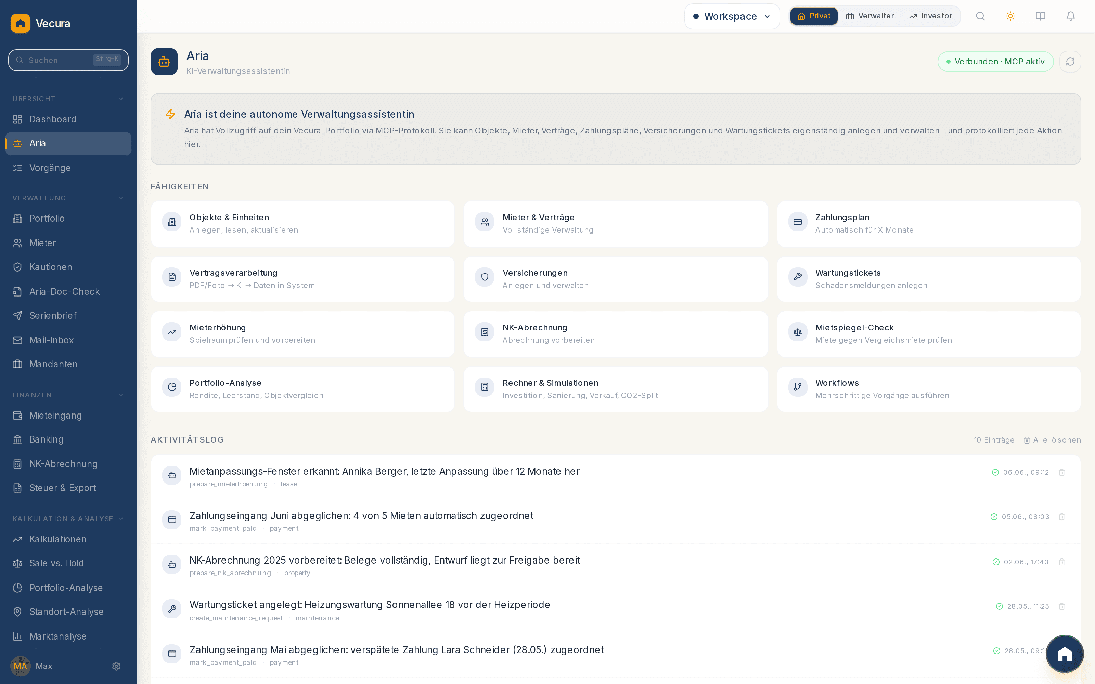Click the Workflows branch icon
Screen dimensions: 1095x684
click(798, 387)
